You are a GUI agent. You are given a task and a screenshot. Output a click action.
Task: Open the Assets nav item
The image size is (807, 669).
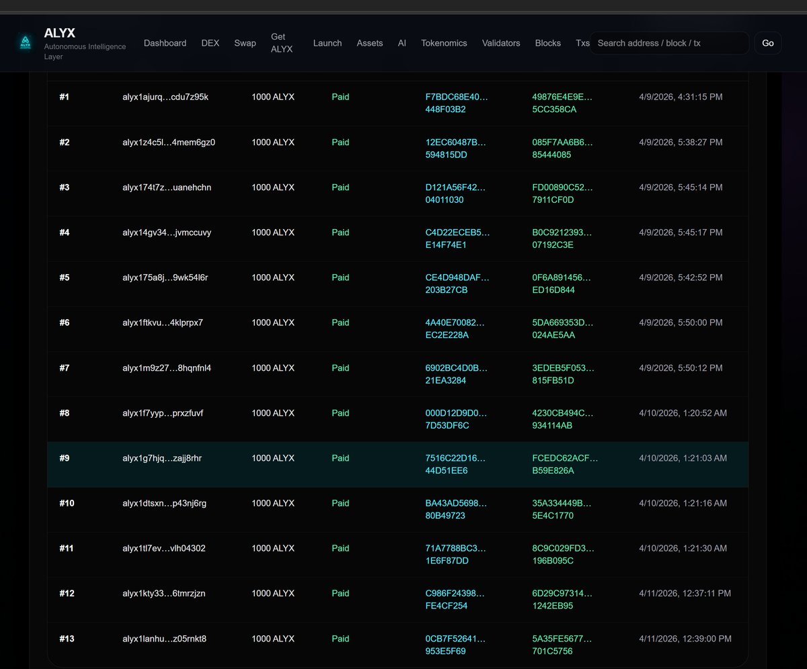coord(370,43)
